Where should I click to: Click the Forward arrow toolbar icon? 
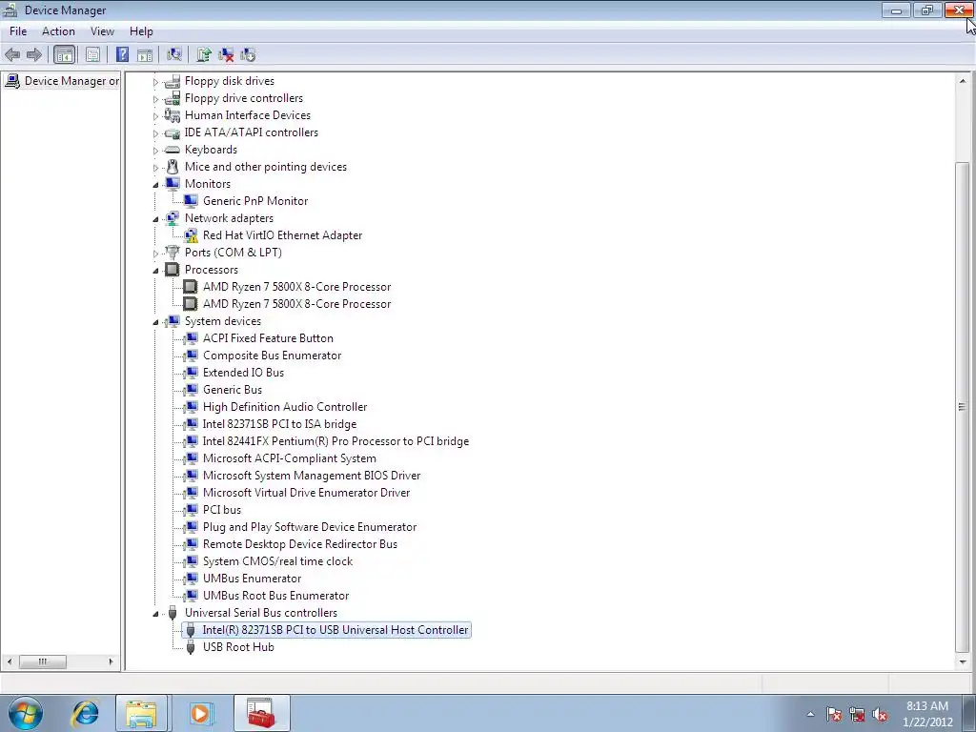point(34,54)
